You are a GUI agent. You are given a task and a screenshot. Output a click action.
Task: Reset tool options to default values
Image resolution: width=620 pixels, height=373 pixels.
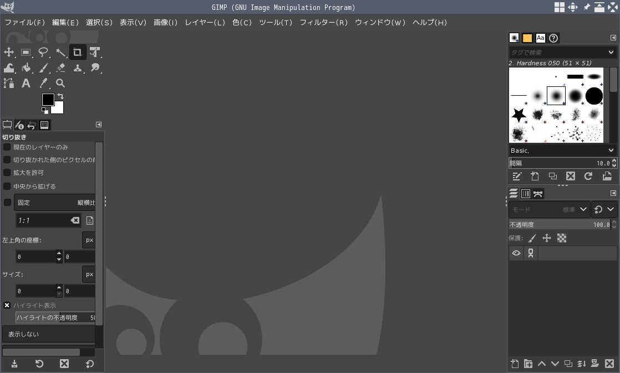click(90, 364)
